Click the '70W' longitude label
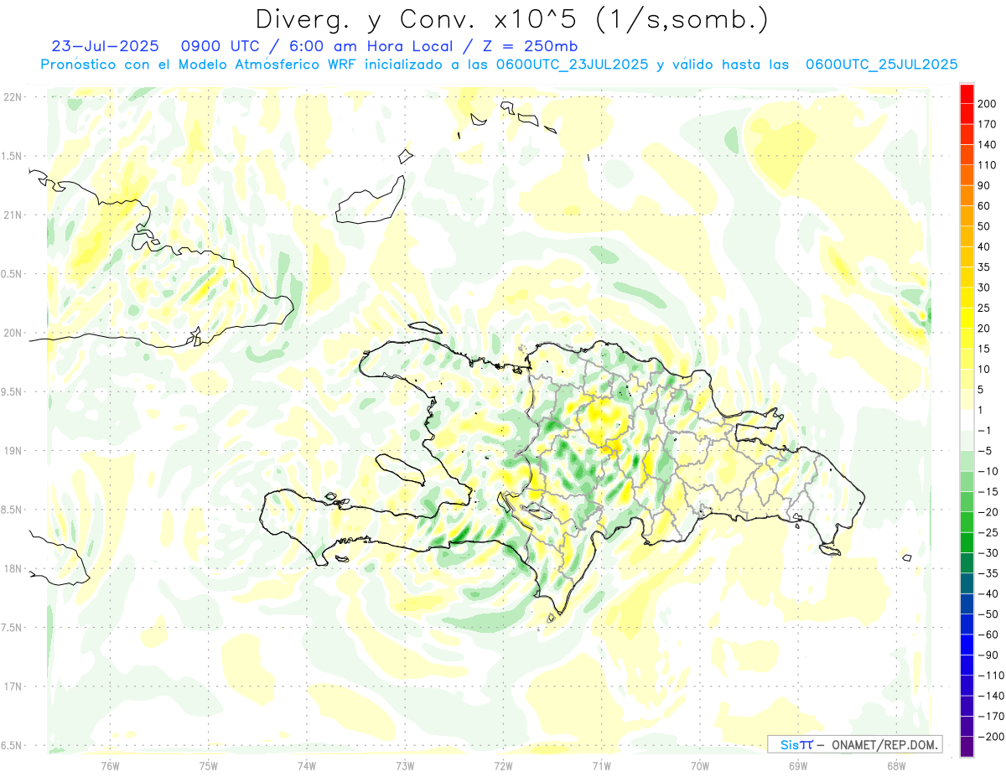1006x777 pixels. coord(700,766)
